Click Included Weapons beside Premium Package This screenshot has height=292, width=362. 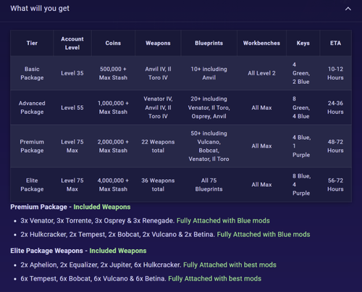[102, 207]
